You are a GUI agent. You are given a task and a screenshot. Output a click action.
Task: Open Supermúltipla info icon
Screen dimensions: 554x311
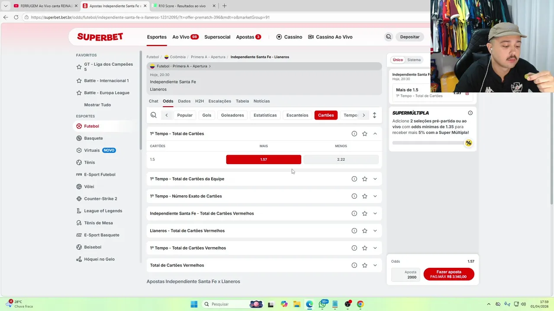tap(470, 113)
